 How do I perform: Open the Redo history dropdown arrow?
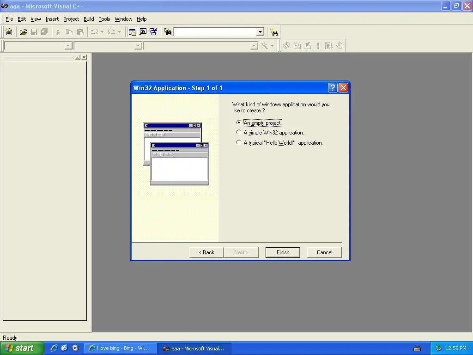[119, 32]
